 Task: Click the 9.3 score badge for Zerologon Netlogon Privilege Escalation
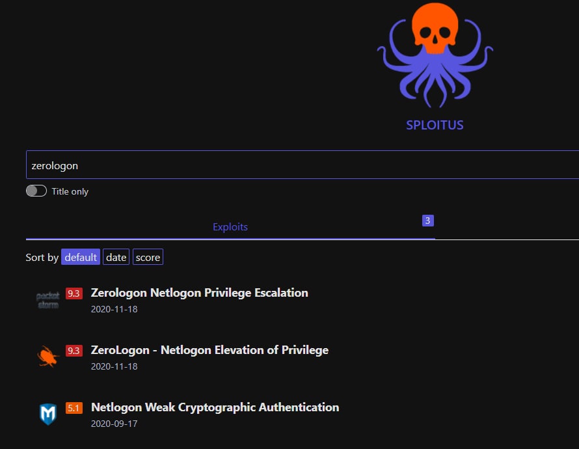[x=74, y=293]
